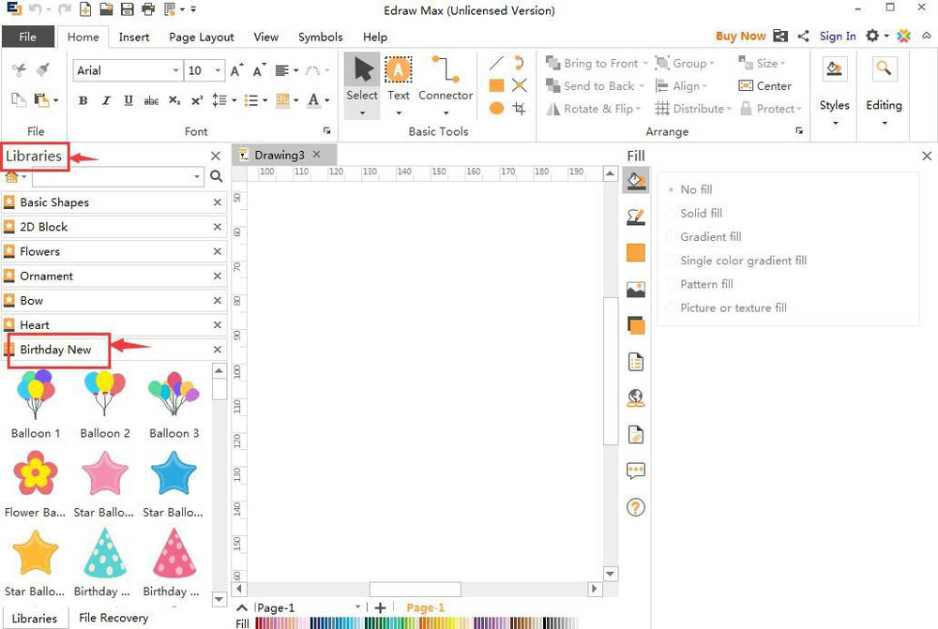This screenshot has width=938, height=629.
Task: Click the help question mark sidebar icon
Action: click(x=636, y=507)
